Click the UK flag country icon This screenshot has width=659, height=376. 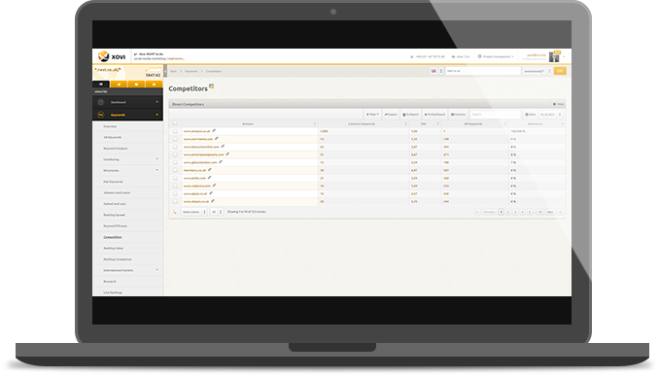coord(434,71)
